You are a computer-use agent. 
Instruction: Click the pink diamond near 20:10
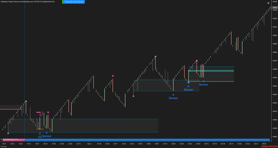point(48,112)
